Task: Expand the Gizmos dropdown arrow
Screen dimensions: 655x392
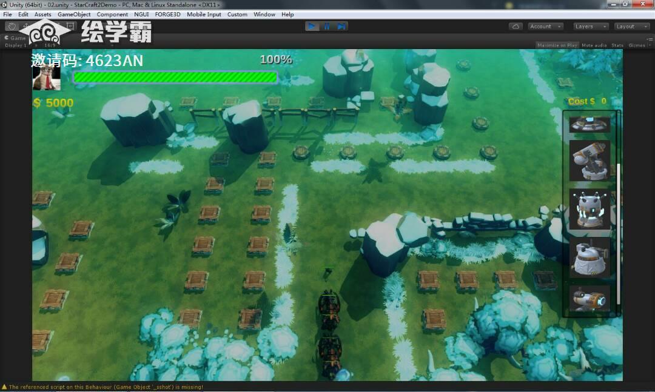Action: 650,45
